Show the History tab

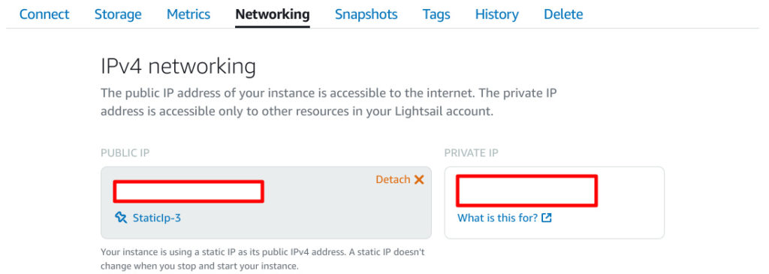pyautogui.click(x=497, y=14)
